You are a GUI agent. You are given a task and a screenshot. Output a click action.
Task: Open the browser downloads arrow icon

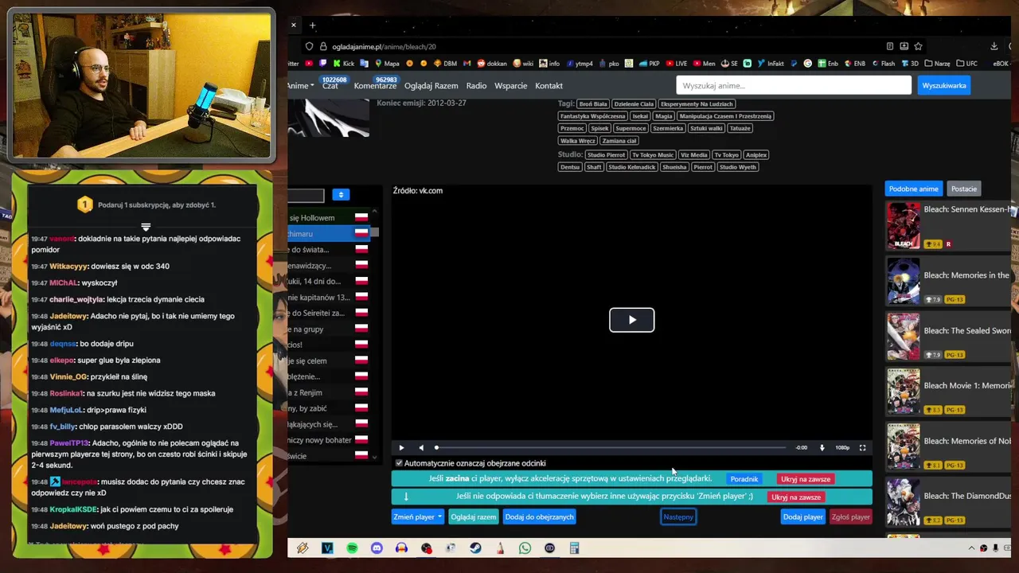(x=994, y=46)
